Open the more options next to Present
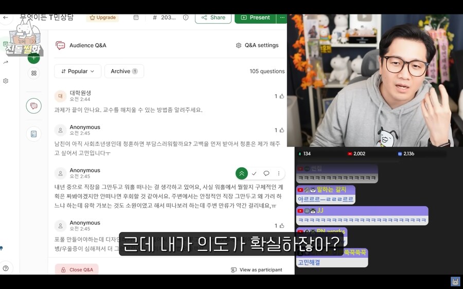The width and height of the screenshot is (463, 289). tap(282, 17)
